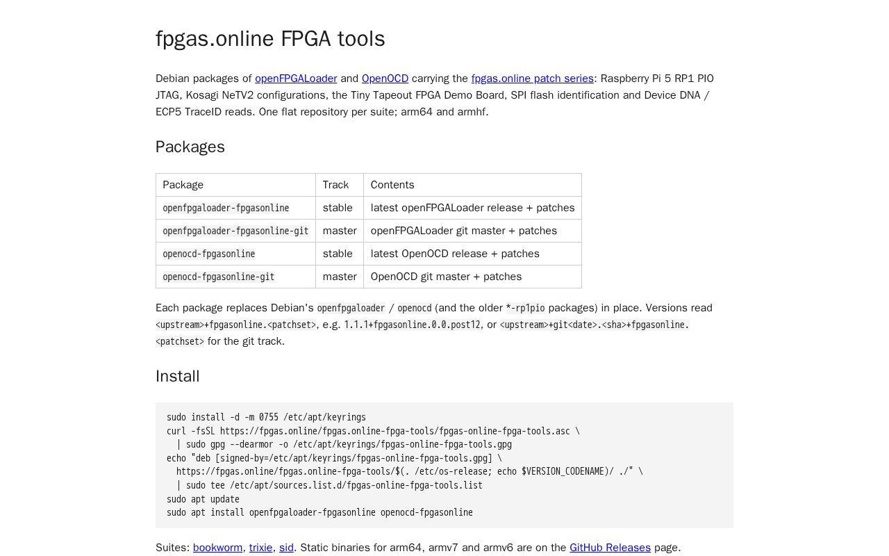Screen dimensions: 889x556
Task: Select the 'openfpgaloader-fpgasonline' table cell
Action: pos(236,208)
